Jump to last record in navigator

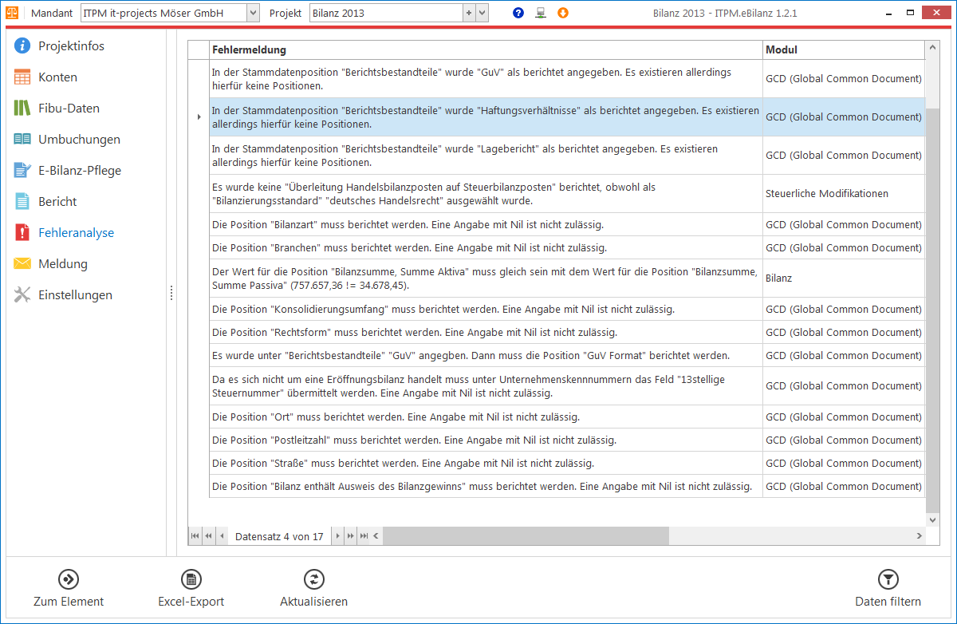364,536
